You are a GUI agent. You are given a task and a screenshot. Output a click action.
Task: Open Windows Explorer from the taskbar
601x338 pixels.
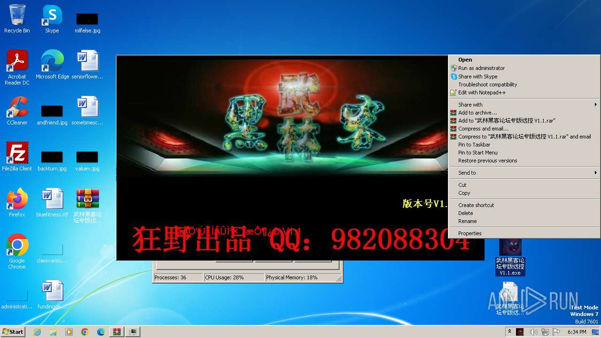coord(53,332)
